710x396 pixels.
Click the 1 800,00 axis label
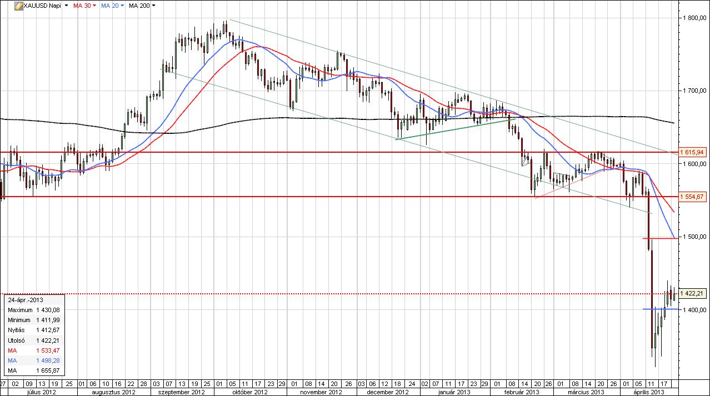coord(694,18)
